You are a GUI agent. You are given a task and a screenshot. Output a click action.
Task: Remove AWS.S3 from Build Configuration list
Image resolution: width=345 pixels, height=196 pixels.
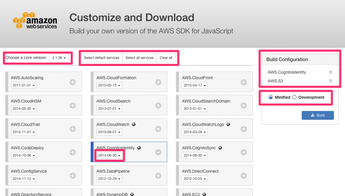coord(331,81)
